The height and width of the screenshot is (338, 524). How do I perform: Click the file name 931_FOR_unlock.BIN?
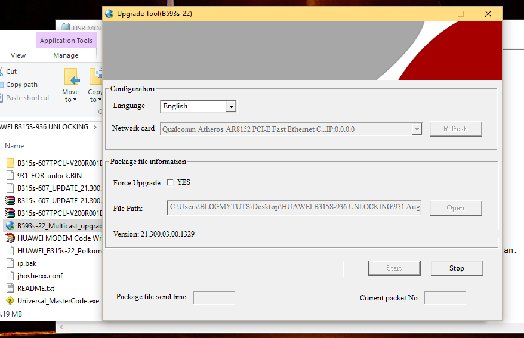click(50, 176)
